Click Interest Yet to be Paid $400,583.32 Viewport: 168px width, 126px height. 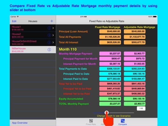pyautogui.click(x=135, y=94)
